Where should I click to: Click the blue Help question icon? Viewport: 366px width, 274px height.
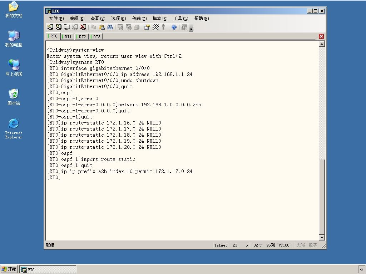[174, 27]
